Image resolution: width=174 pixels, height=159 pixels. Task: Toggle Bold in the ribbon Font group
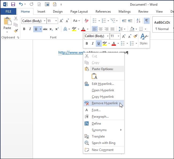tap(24, 29)
